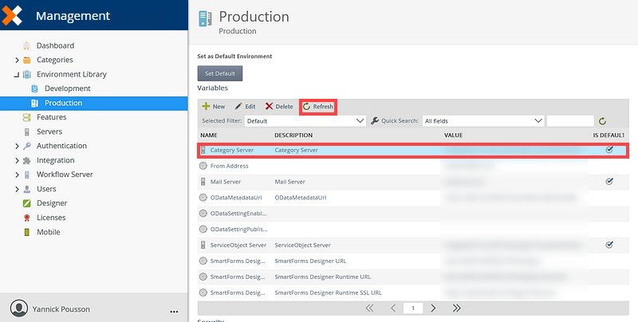The width and height of the screenshot is (638, 322).
Task: Click the Mobile device icon
Action: click(27, 232)
